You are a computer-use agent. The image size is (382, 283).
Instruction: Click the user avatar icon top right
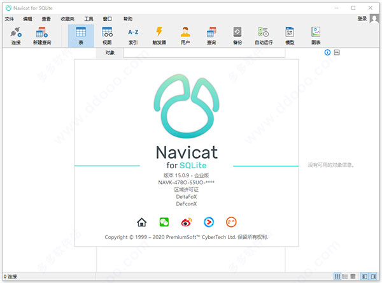click(x=374, y=18)
